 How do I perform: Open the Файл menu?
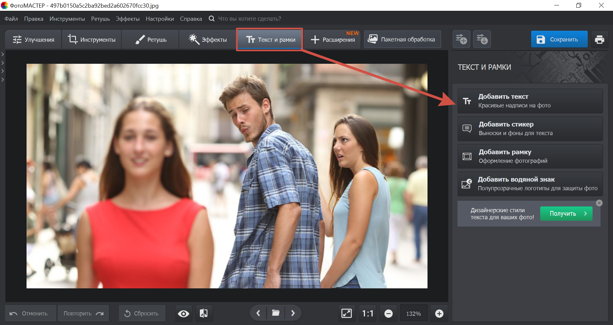[11, 19]
